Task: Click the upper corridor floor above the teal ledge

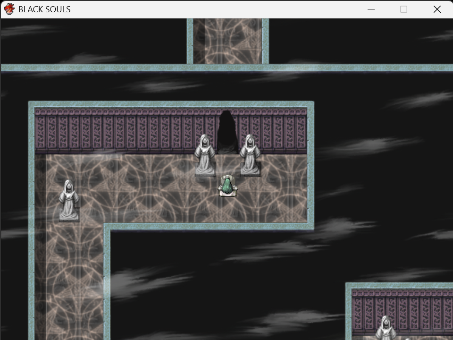Action: pos(227,41)
